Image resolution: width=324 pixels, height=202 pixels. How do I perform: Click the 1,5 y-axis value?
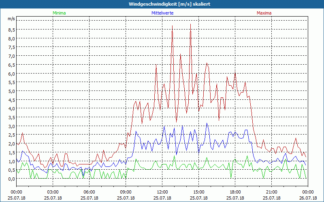click(11, 153)
